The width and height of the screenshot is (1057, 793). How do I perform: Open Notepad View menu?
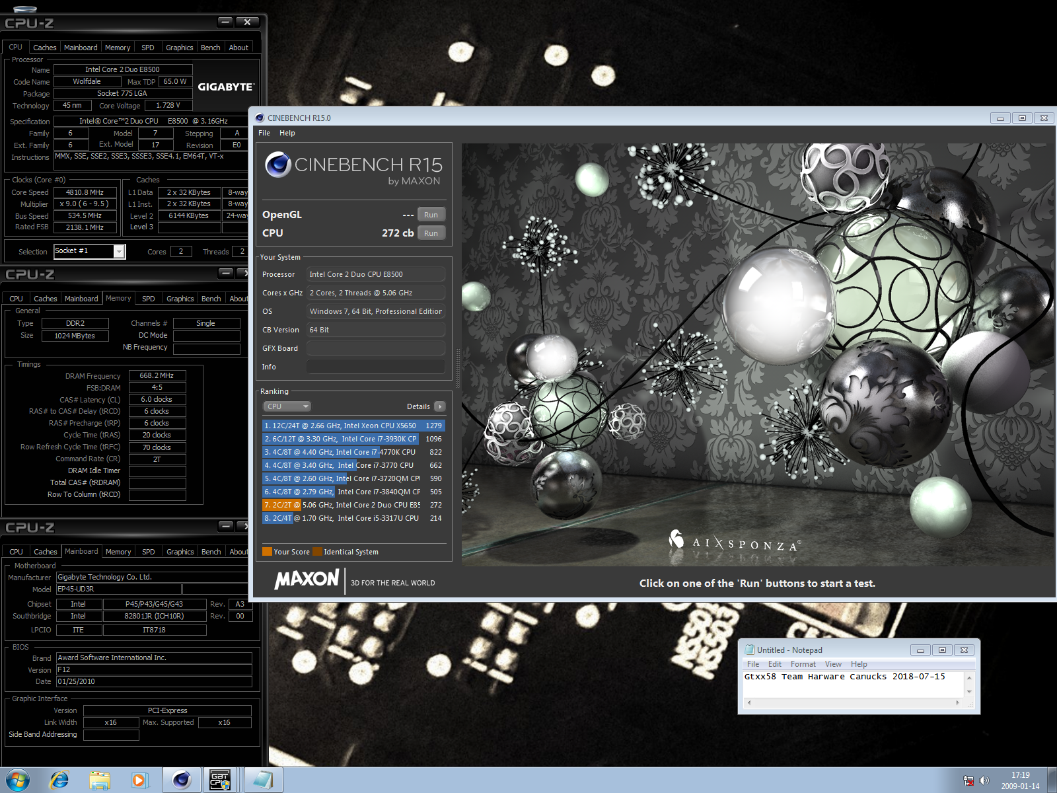coord(834,664)
